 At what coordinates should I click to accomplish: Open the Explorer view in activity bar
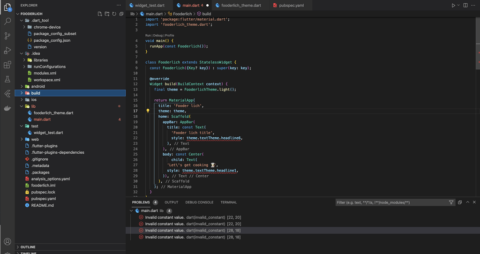pos(7,7)
